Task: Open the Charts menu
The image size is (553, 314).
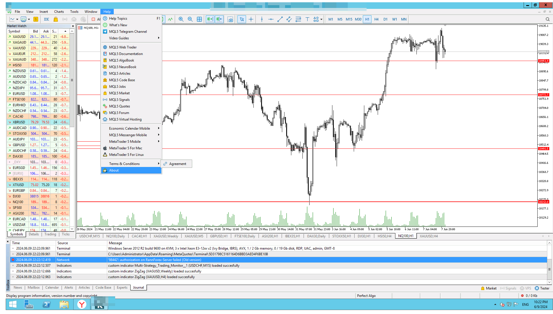Action: (x=59, y=12)
